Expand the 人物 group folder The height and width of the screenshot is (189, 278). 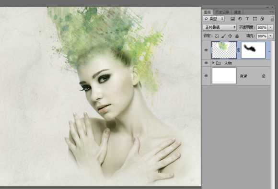coord(213,63)
